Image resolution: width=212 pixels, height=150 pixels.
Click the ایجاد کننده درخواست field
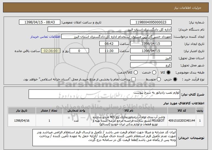pyautogui.click(x=116, y=37)
